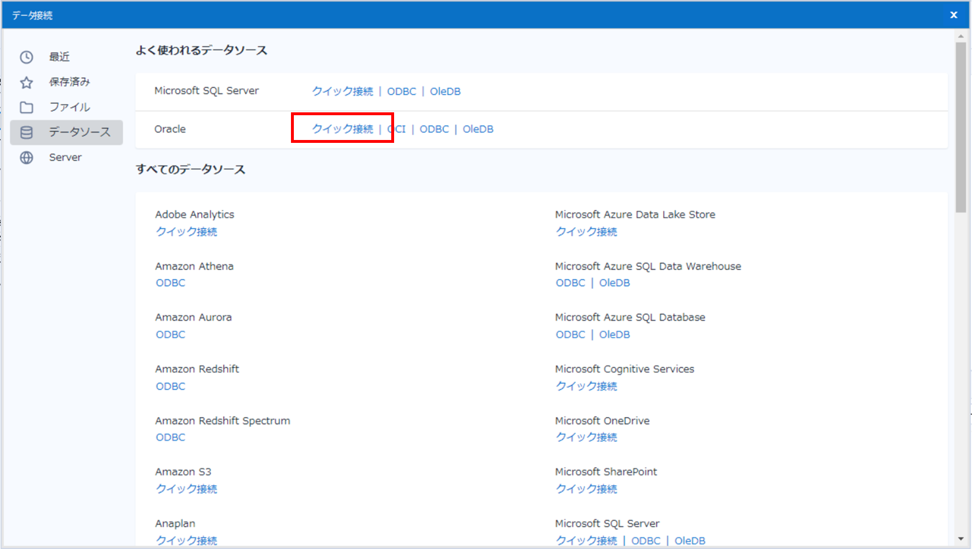Viewport: 972px width, 549px height.
Task: Click the vertical scrollbar thumb
Action: coord(960,128)
